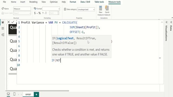This screenshot has height=97, width=173.
Task: Place cursor after IF(NOT on line 9
Action: pyautogui.click(x=61, y=60)
